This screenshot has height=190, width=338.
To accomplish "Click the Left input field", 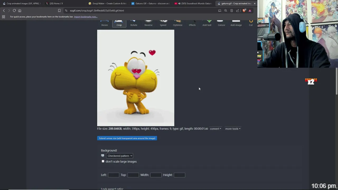I will (114, 175).
